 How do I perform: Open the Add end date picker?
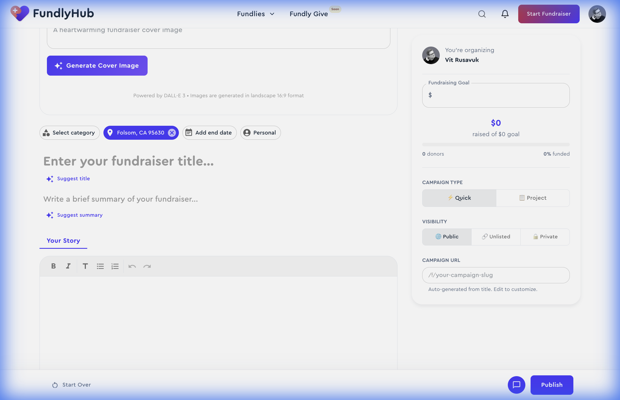coord(209,133)
